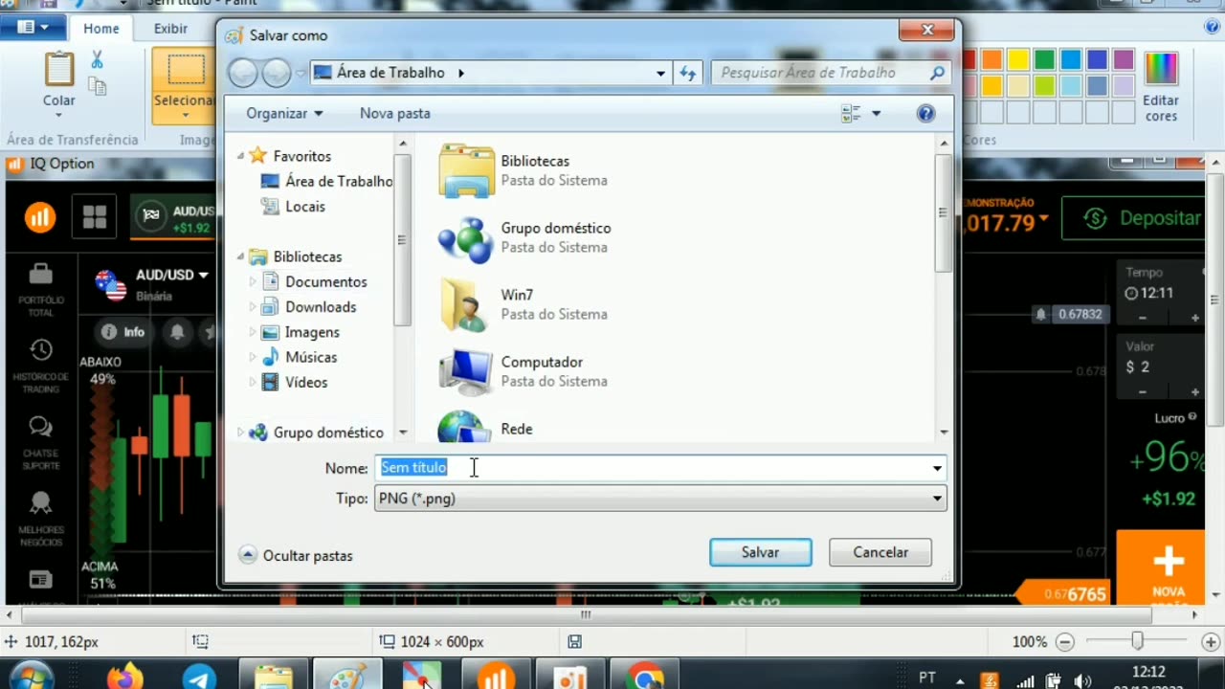Click Chrome icon in the taskbar
This screenshot has height=689, width=1225.
645,678
